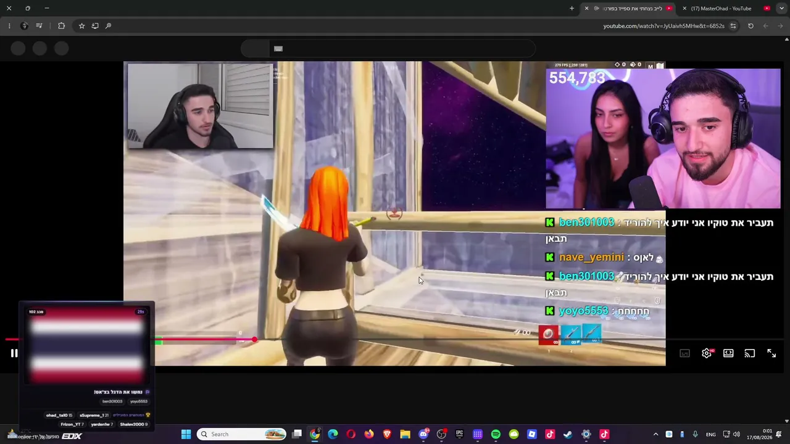Exit full screen on the video player
790x444 pixels.
771,353
